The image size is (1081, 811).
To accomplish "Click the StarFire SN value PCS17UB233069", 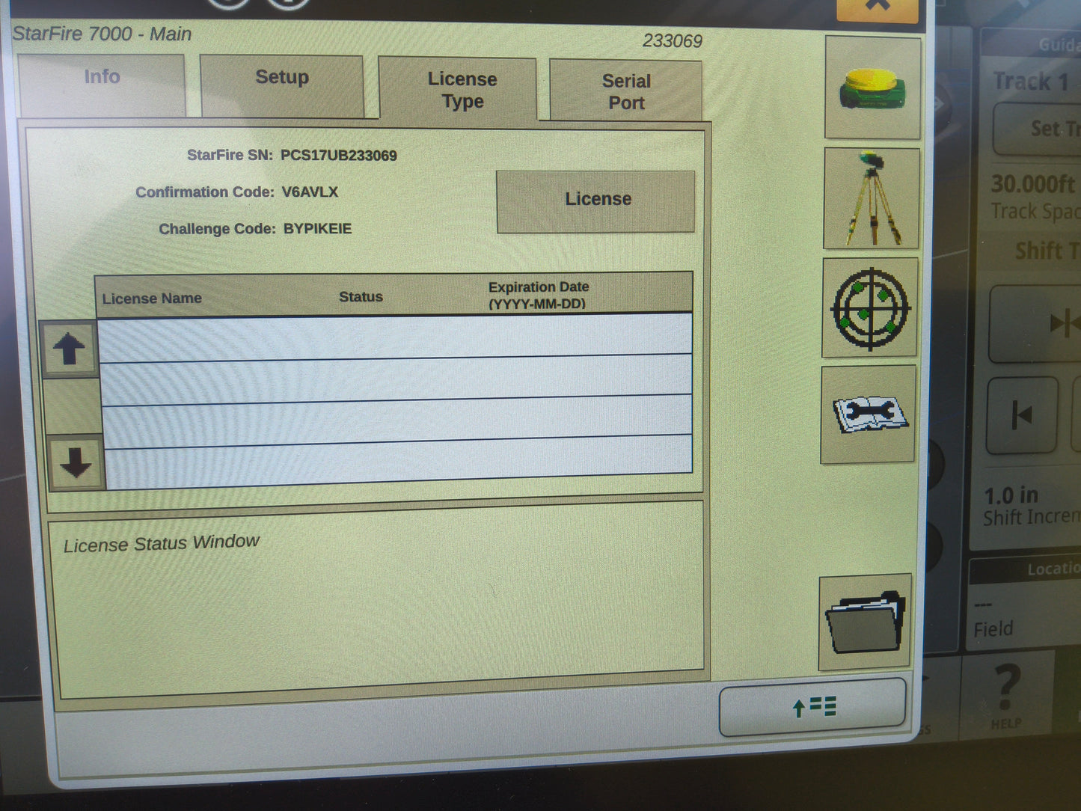I will click(338, 156).
